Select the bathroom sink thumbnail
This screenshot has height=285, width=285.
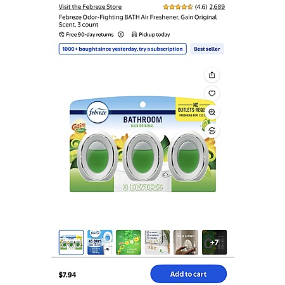tap(157, 242)
